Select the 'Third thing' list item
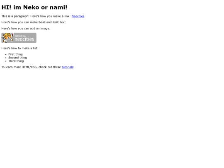Image resolution: width=224 pixels, height=168 pixels. [16, 61]
